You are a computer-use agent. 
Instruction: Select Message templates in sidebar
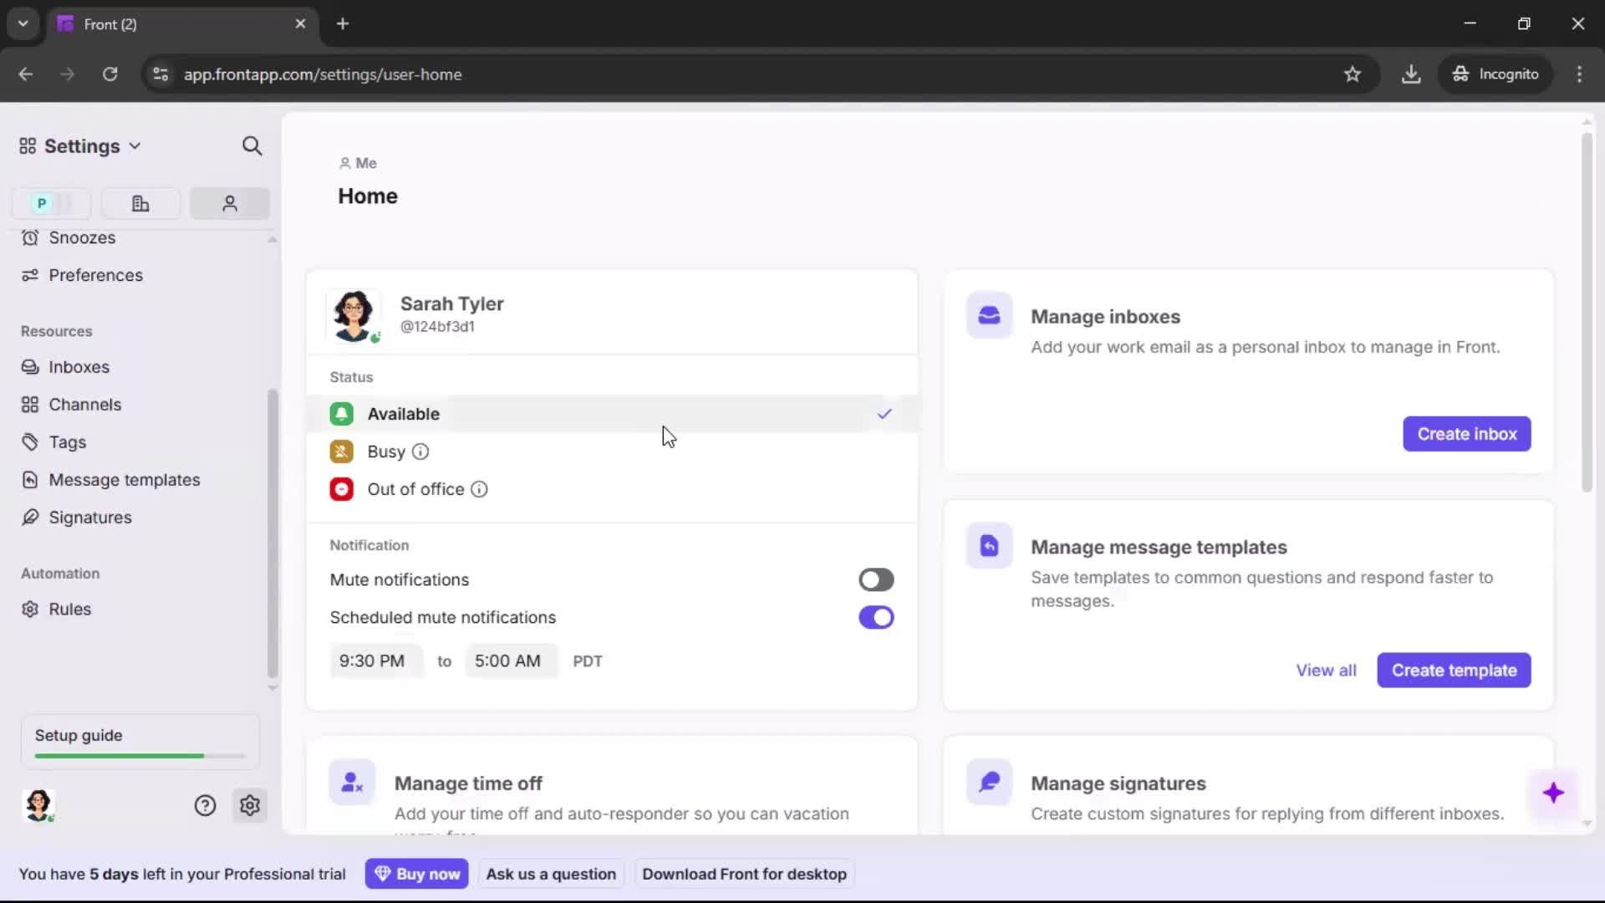pos(124,480)
